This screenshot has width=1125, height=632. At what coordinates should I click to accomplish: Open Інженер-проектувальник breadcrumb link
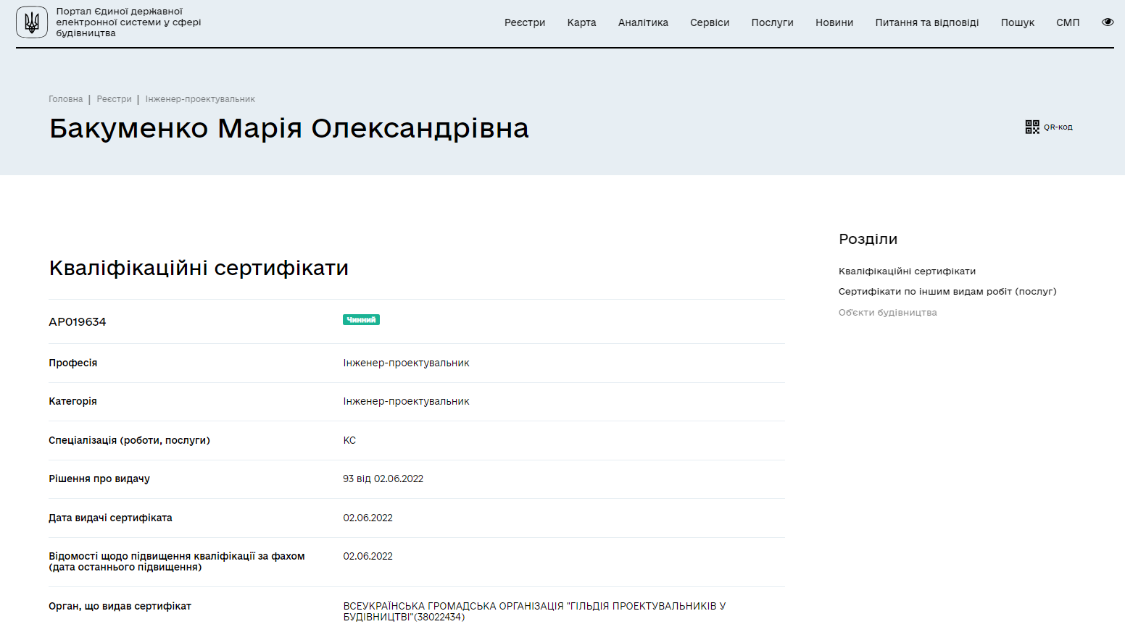(200, 99)
